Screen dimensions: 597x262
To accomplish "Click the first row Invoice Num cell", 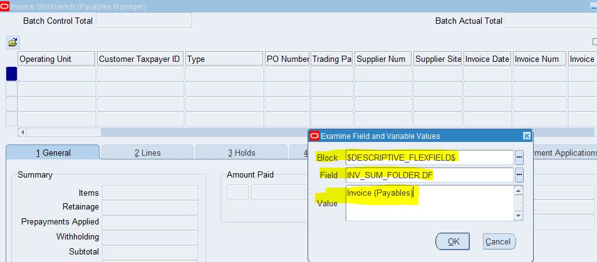I will tap(540, 74).
